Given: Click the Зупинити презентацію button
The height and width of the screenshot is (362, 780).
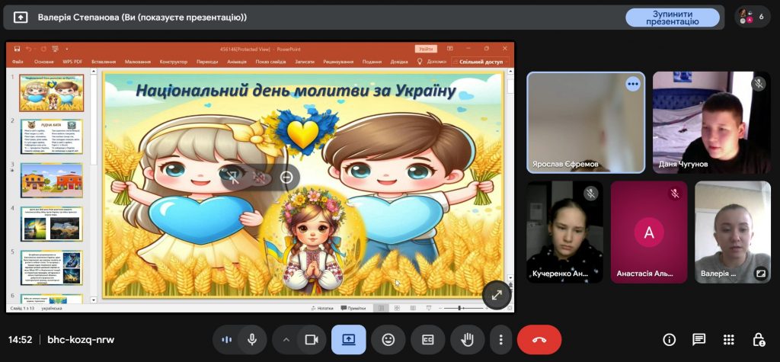Looking at the screenshot, I should point(672,18).
